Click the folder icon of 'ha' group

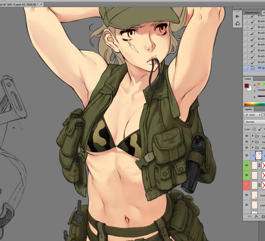(257, 136)
